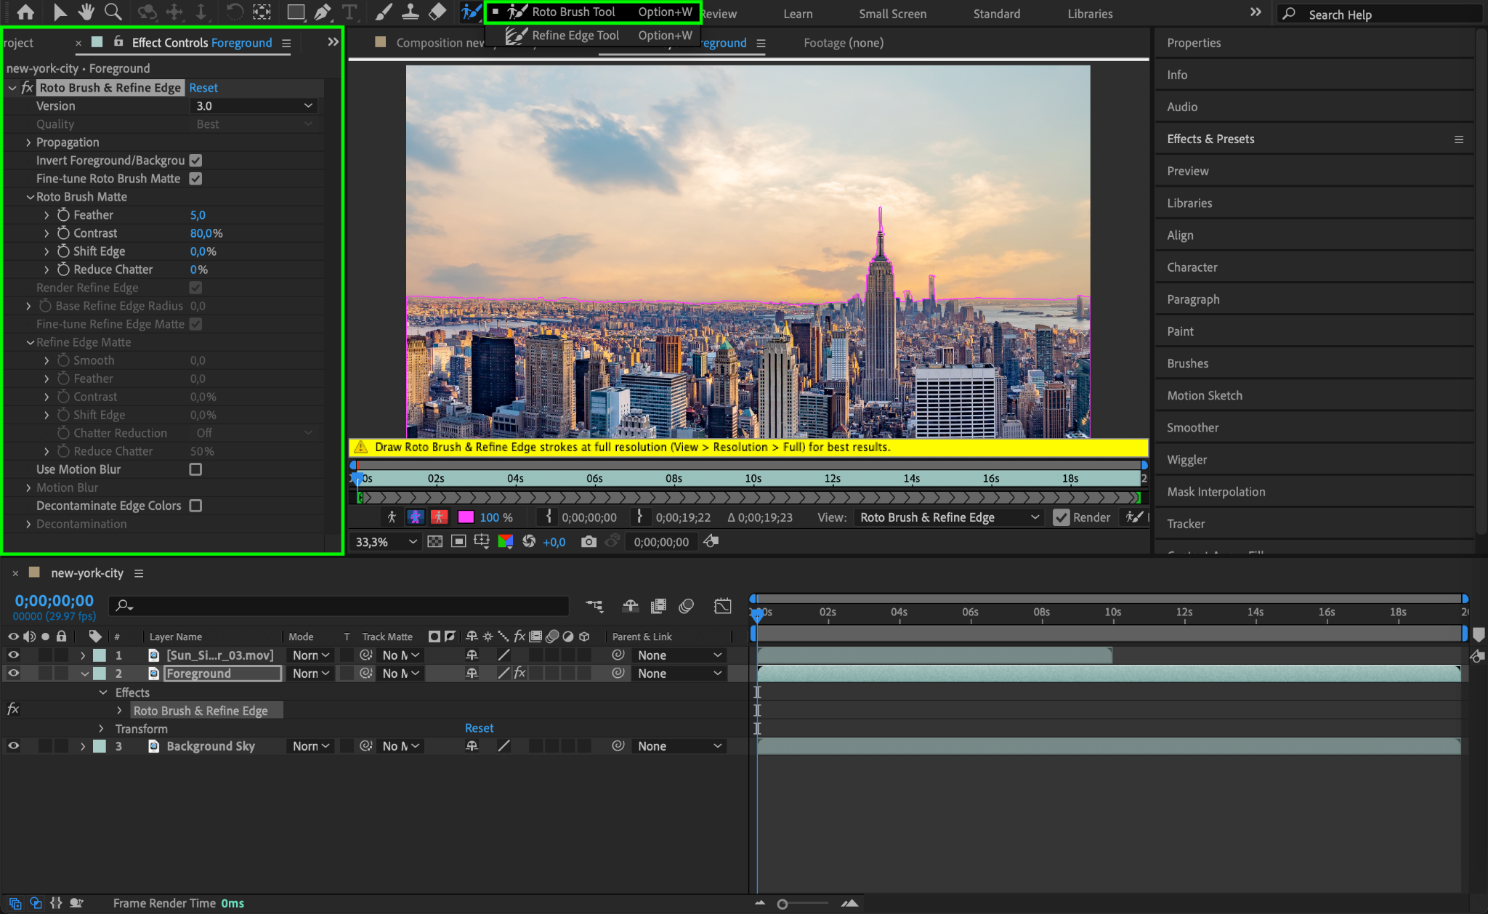Open the 33,3% magnification dropdown
This screenshot has height=914, width=1488.
click(385, 542)
